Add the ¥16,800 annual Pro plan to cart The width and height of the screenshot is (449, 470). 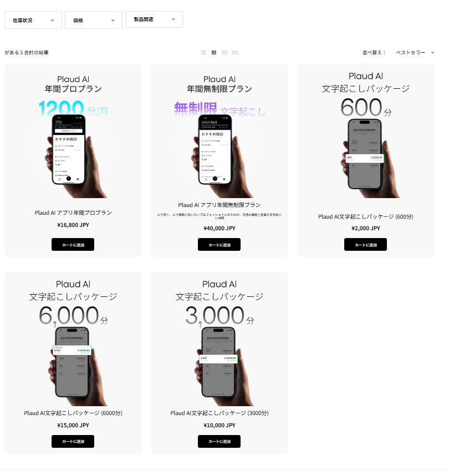pyautogui.click(x=73, y=245)
